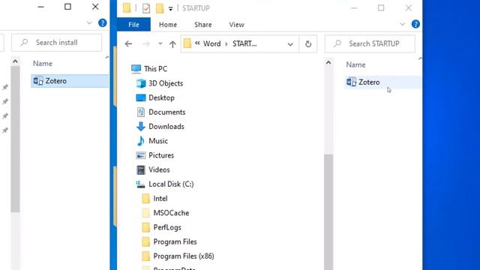Refresh the STARTUP folder view
The width and height of the screenshot is (480, 270).
click(308, 44)
